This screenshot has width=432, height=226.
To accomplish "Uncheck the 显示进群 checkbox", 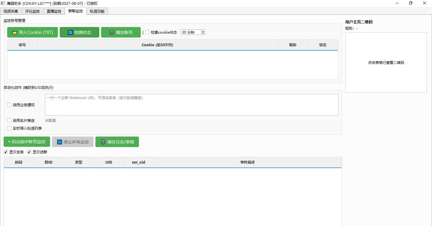I will pyautogui.click(x=29, y=152).
